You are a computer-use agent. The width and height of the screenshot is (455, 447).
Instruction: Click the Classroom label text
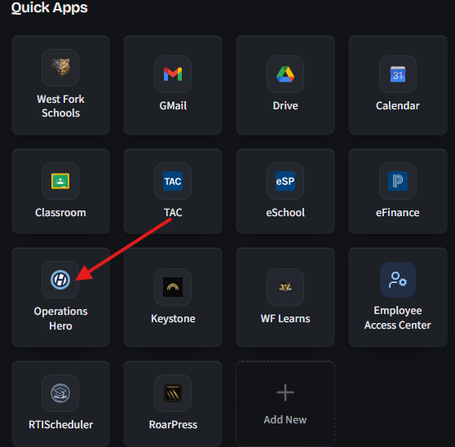click(x=60, y=212)
